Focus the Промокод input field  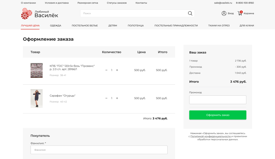pyautogui.click(x=218, y=100)
